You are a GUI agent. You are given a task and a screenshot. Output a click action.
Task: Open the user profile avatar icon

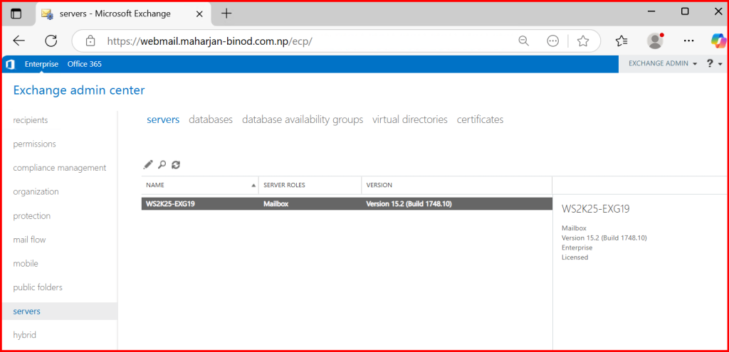click(655, 41)
